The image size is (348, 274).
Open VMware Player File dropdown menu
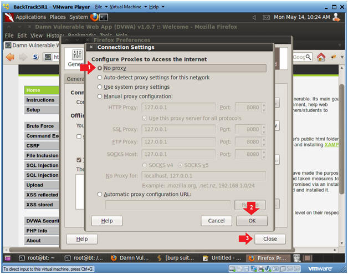tap(101, 7)
